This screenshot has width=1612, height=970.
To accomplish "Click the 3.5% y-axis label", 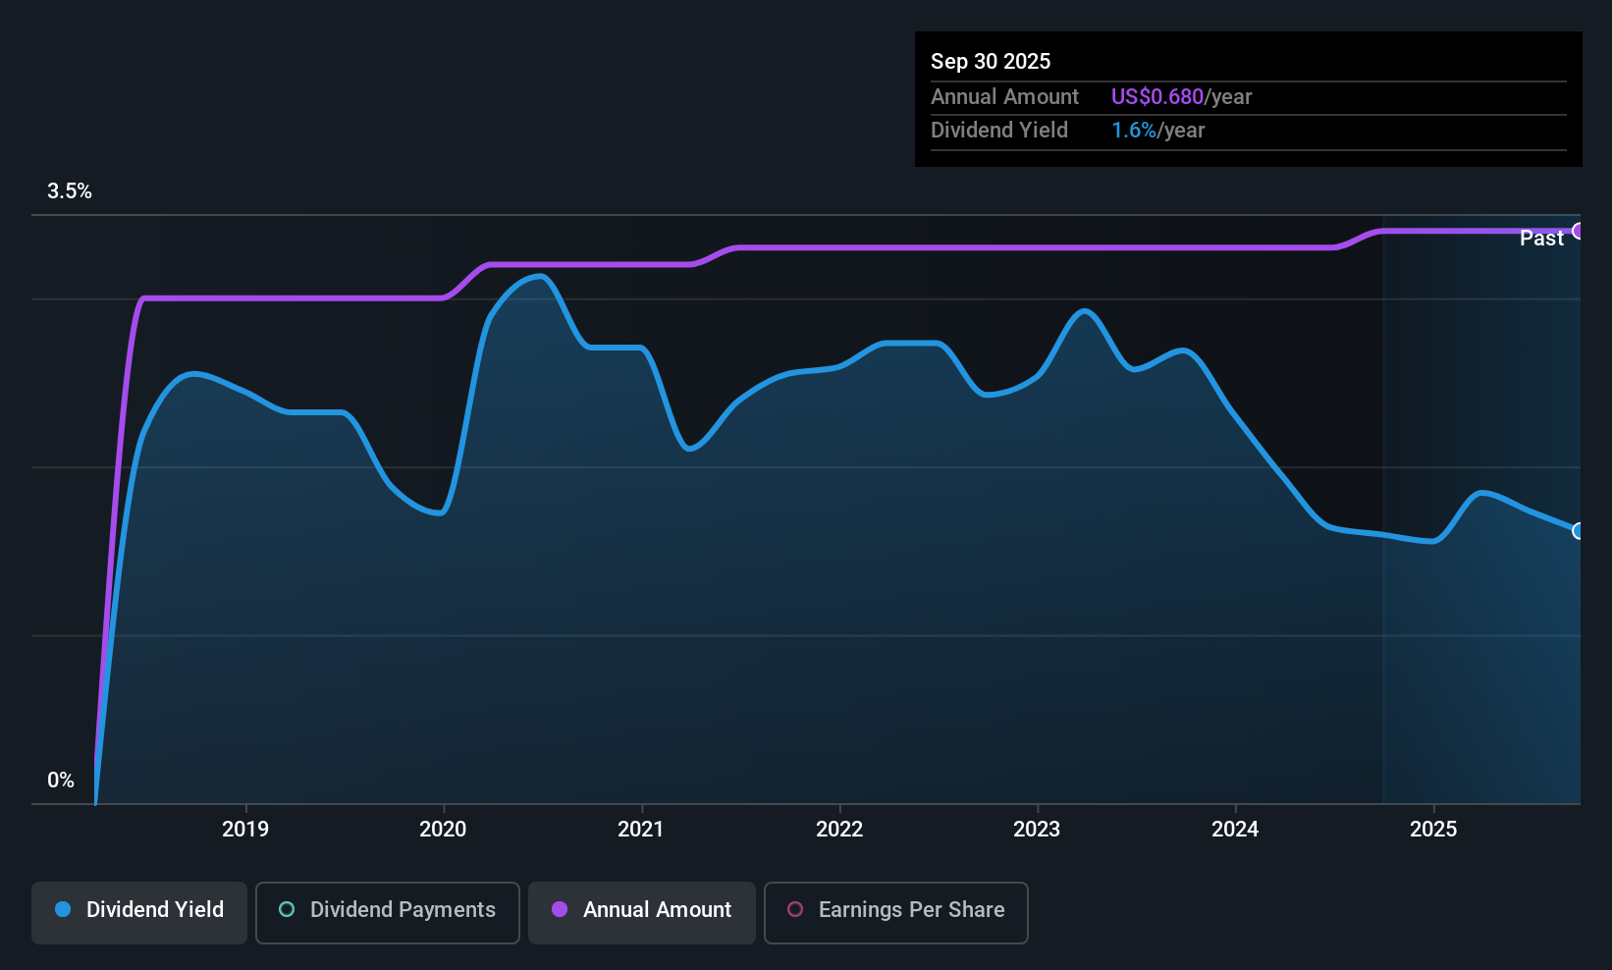I will (x=70, y=190).
